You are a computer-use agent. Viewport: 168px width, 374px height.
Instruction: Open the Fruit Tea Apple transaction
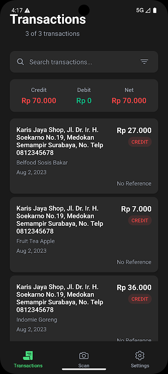pos(84,235)
